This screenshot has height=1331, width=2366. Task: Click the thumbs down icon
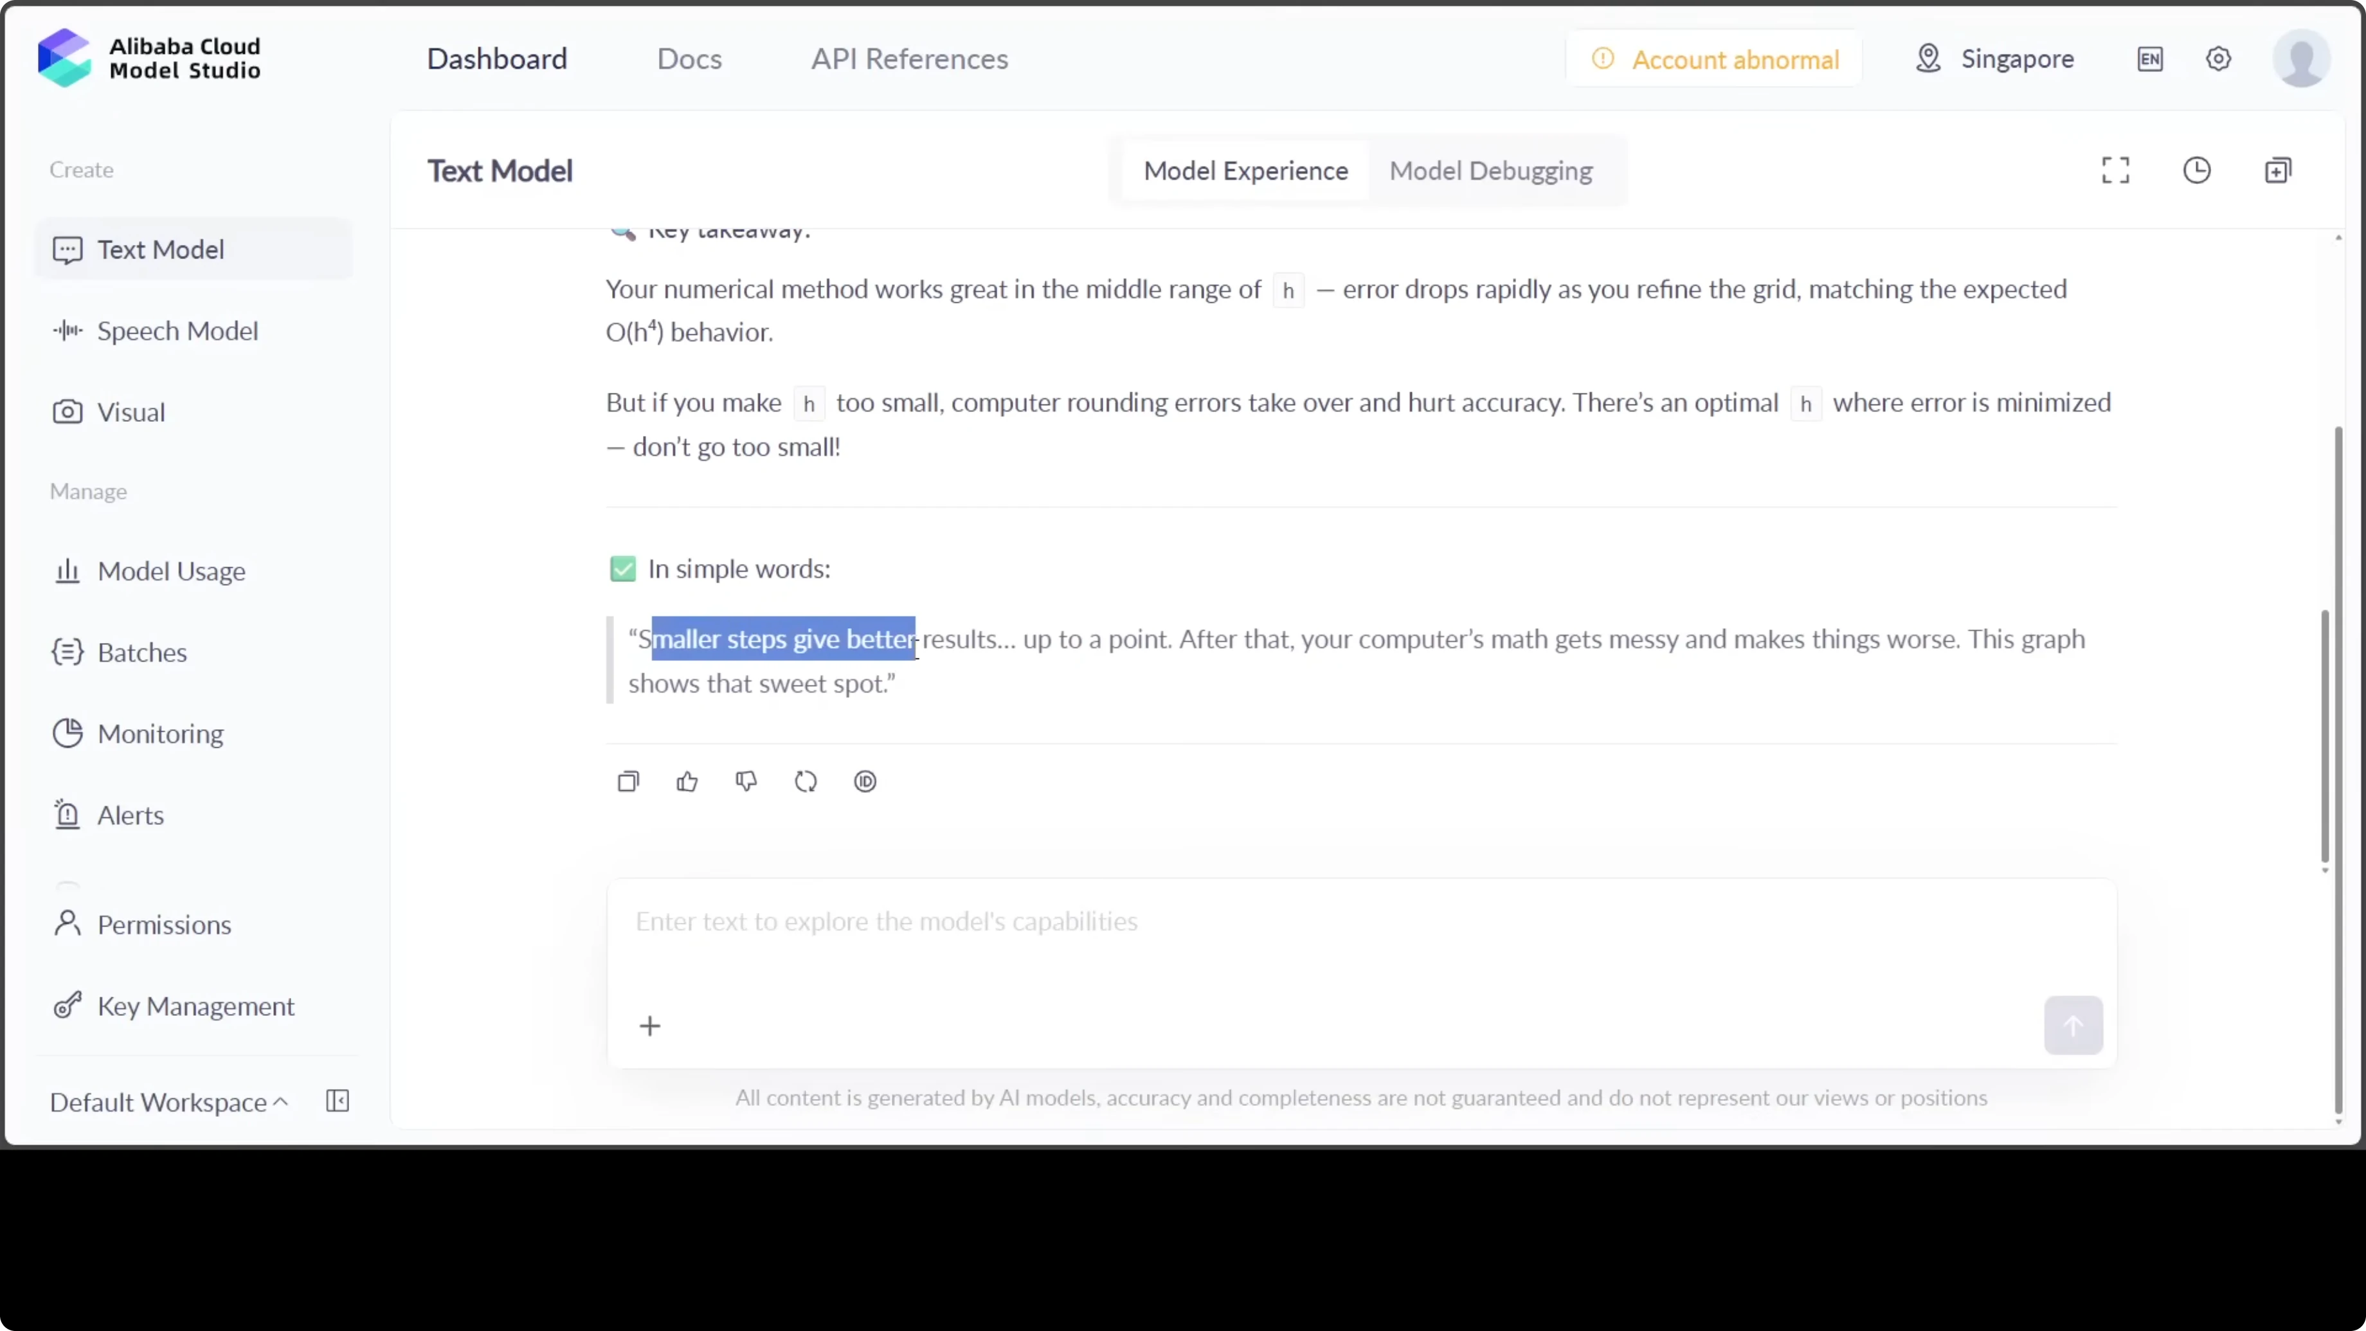click(x=746, y=782)
